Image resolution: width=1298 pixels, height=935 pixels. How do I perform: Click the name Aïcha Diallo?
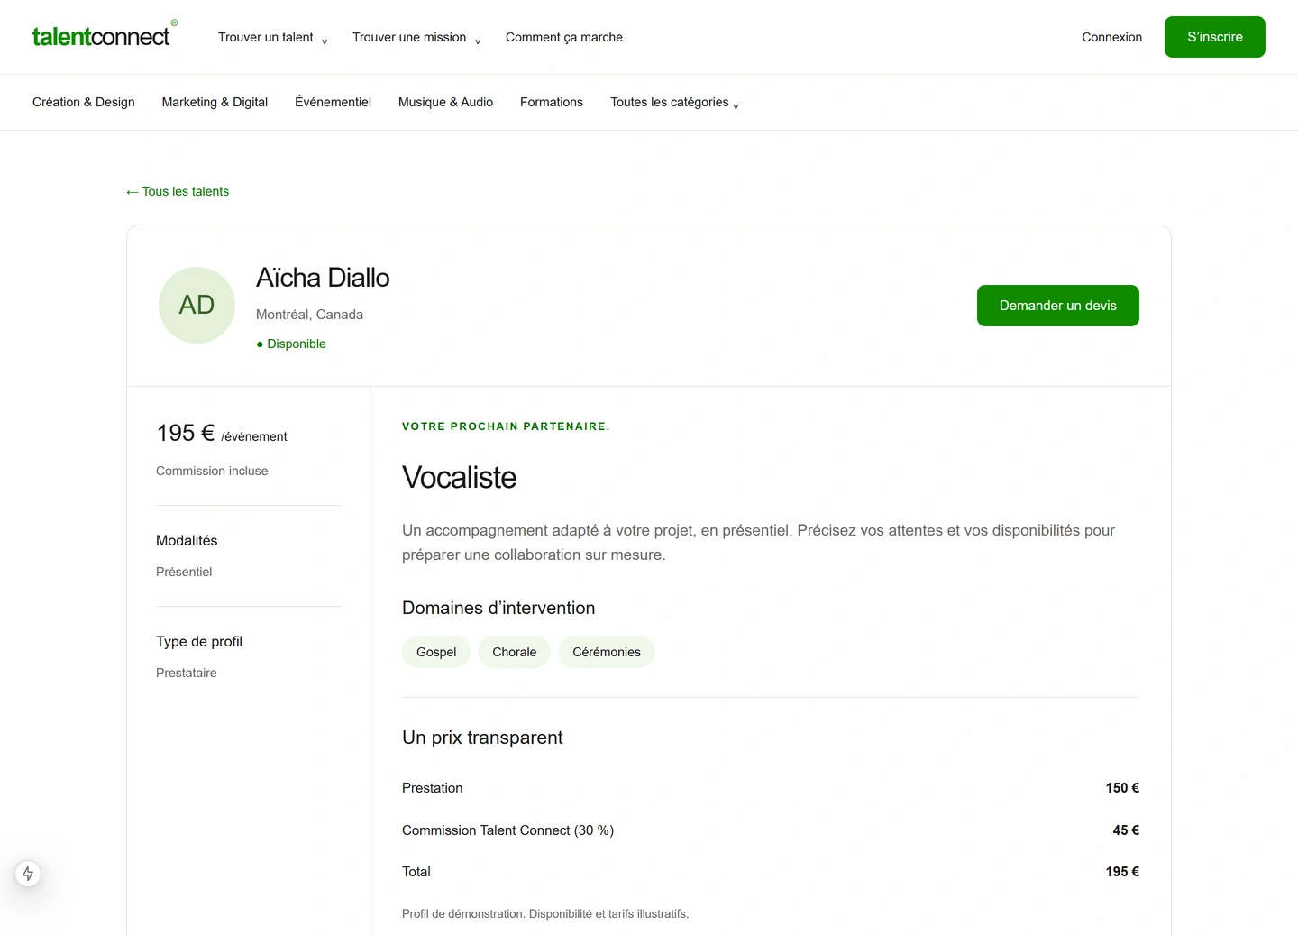323,278
